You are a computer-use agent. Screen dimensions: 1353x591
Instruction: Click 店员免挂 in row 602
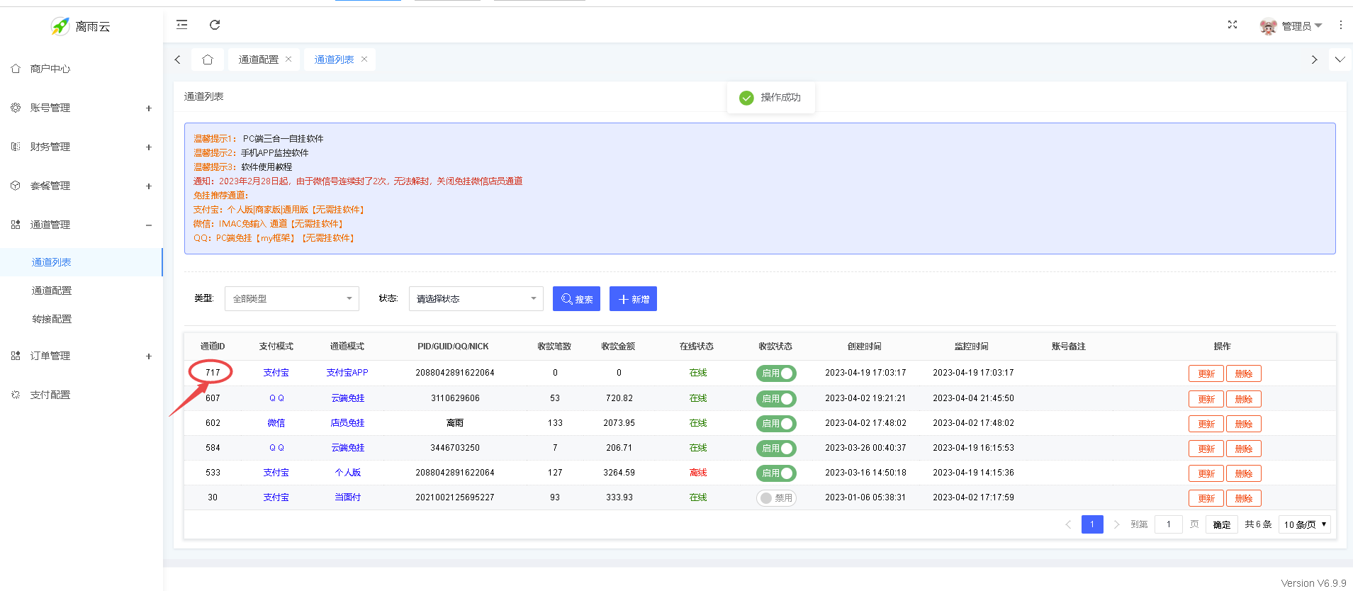pos(348,423)
